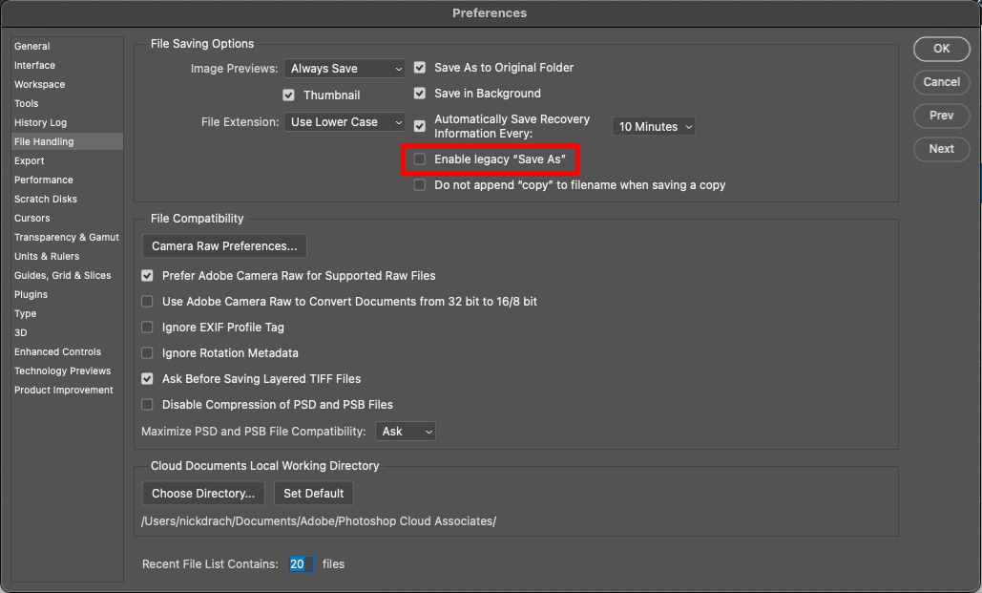Change the recovery interval from 10 Minutes
The image size is (982, 593).
click(654, 125)
